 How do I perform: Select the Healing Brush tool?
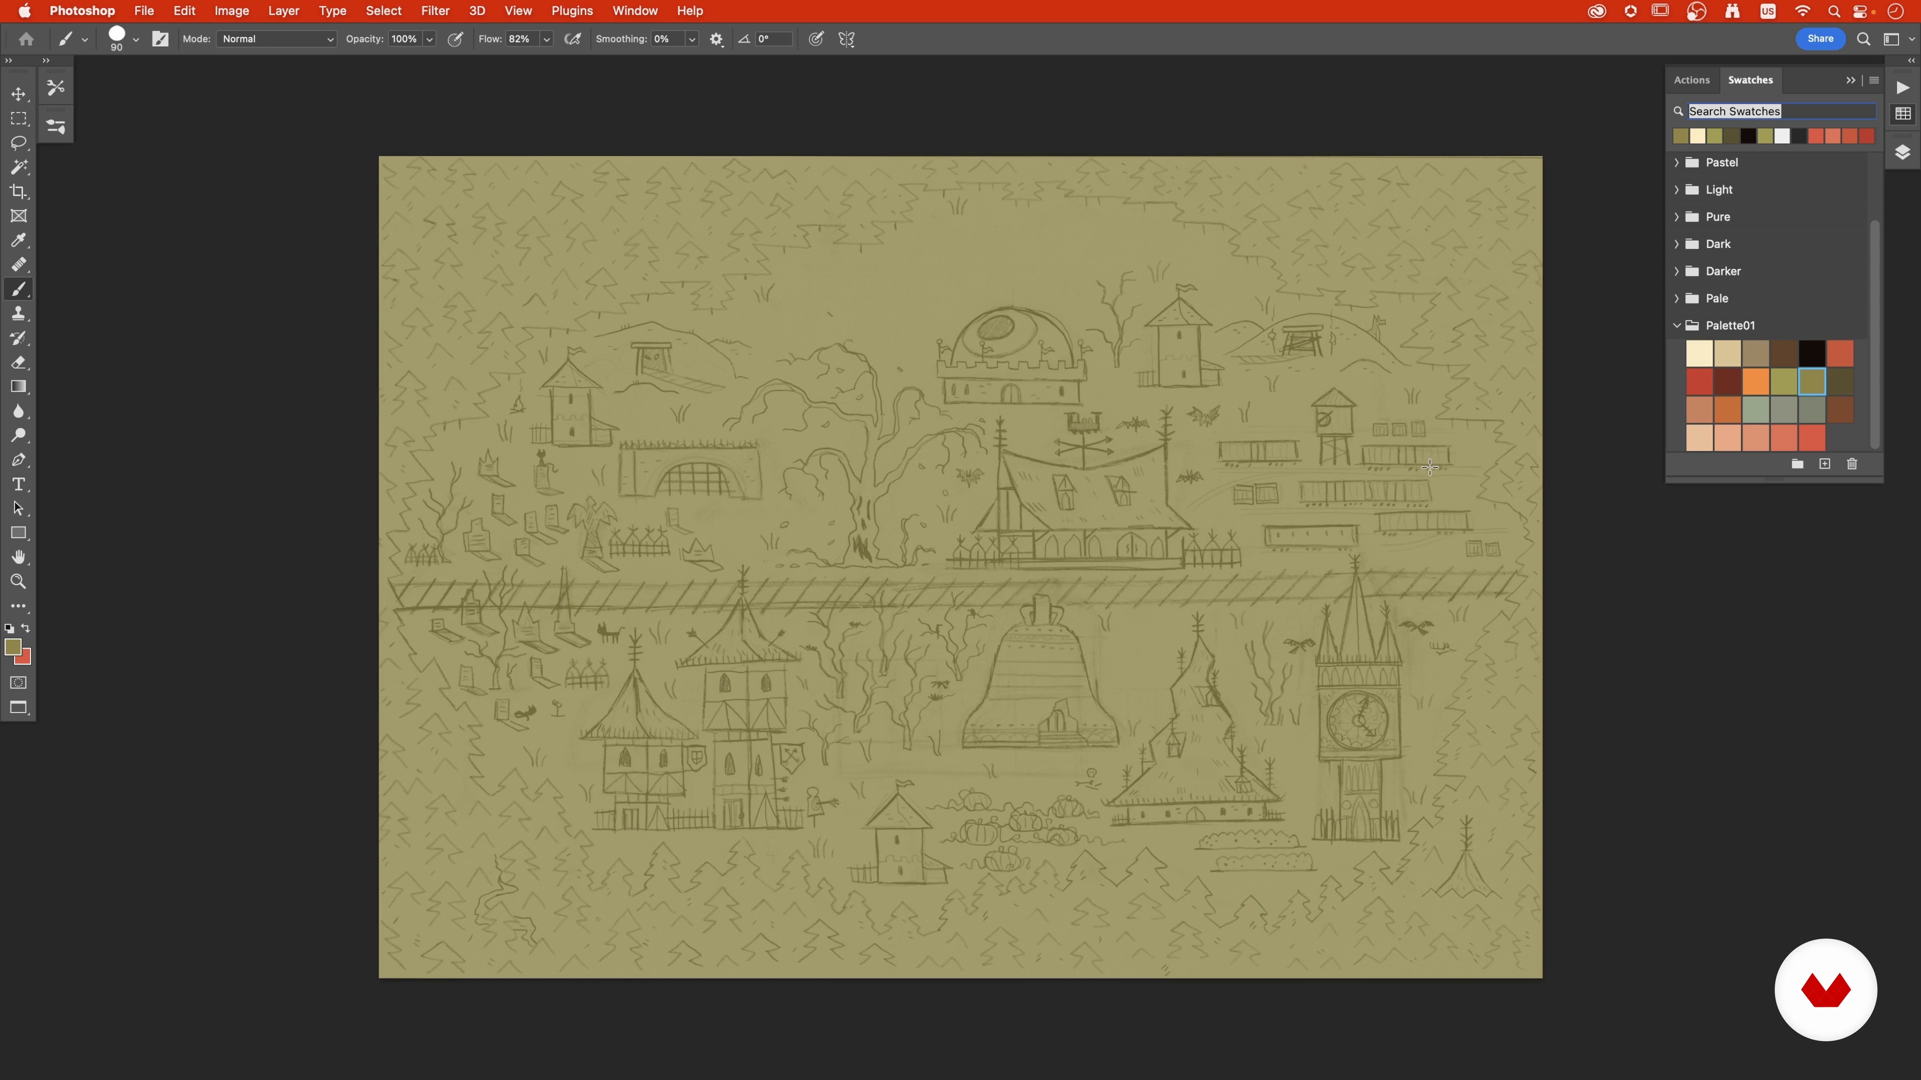pos(19,264)
